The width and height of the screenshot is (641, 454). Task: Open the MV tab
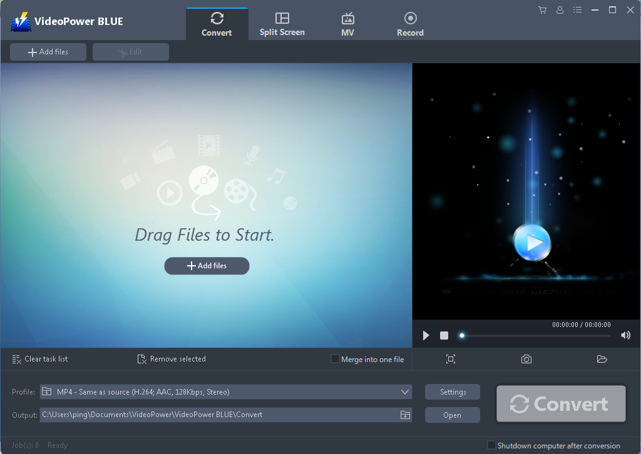[347, 24]
